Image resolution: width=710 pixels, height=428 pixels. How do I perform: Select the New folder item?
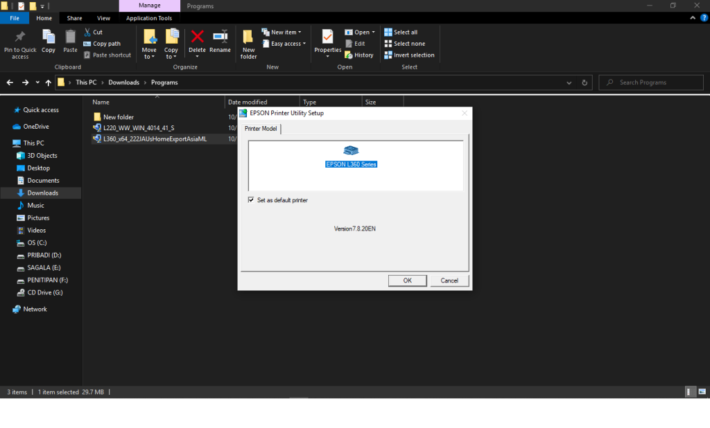[114, 117]
